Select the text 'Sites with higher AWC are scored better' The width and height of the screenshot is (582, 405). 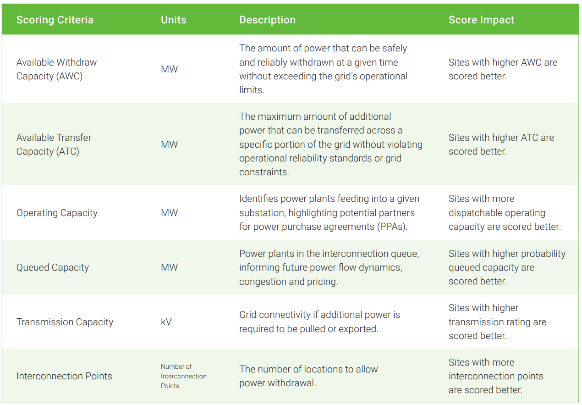point(503,69)
